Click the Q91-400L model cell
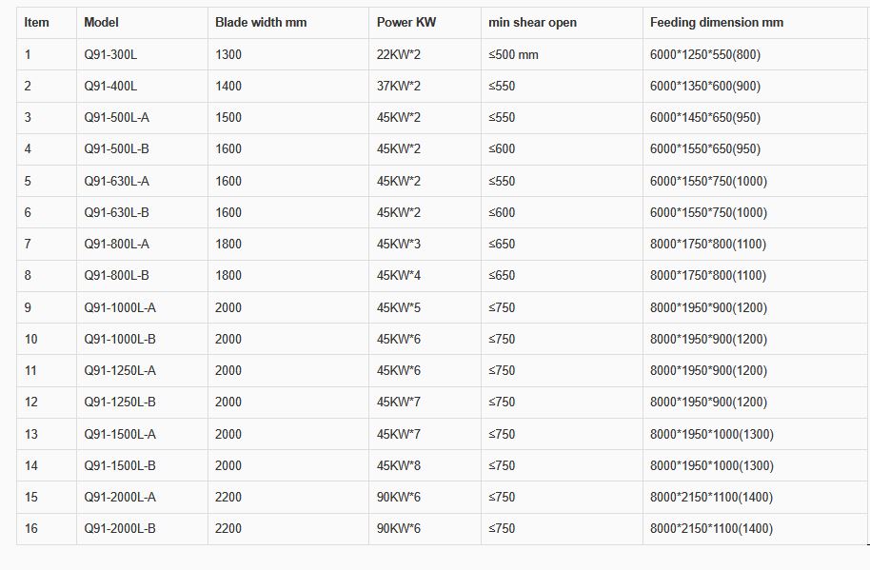Viewport: 870px width, 570px height. click(x=110, y=86)
